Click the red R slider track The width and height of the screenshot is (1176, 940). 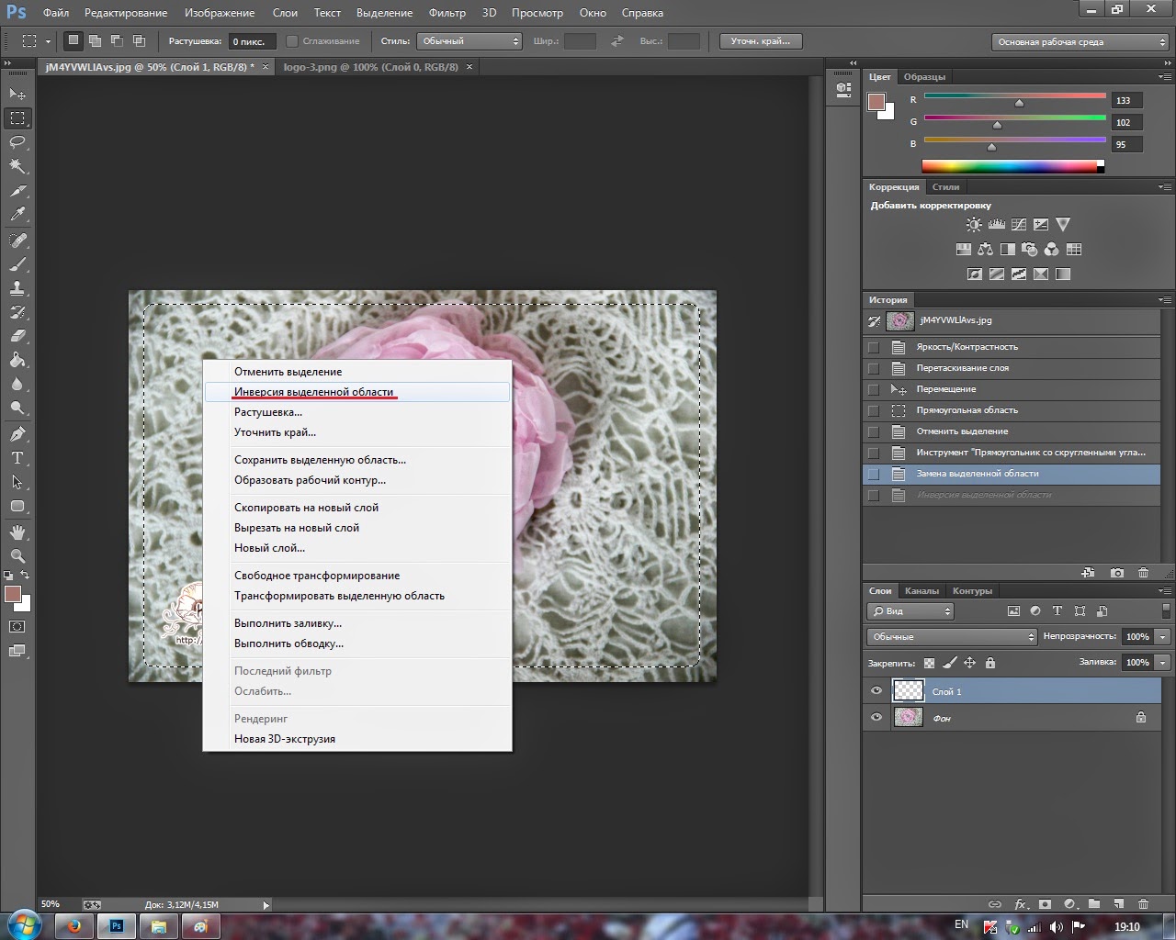pyautogui.click(x=1014, y=95)
